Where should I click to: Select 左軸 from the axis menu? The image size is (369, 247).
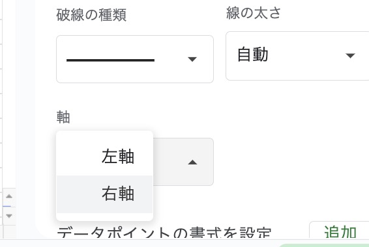click(x=104, y=157)
